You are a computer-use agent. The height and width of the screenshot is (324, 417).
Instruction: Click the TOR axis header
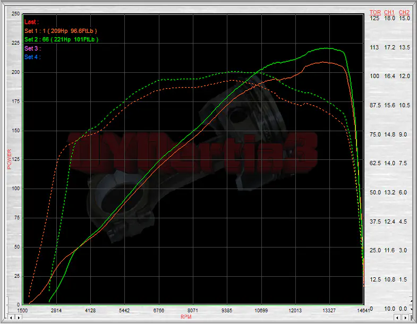point(375,12)
